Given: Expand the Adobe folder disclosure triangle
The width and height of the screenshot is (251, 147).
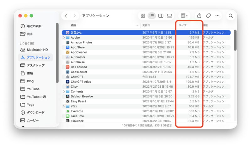Looking at the screenshot, I should pos(64,37).
